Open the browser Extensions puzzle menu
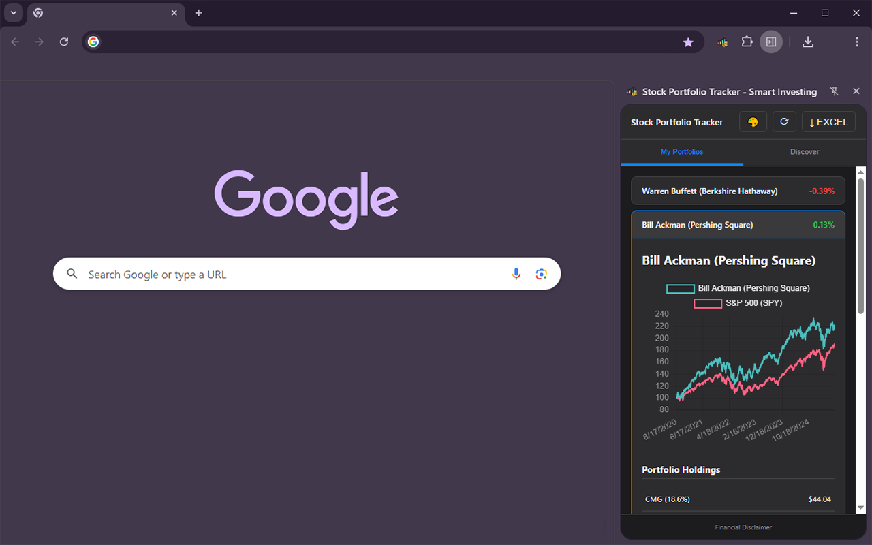This screenshot has width=872, height=545. (747, 42)
